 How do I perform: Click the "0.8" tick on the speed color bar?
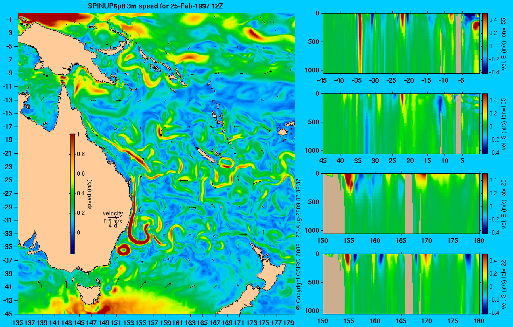(x=81, y=154)
